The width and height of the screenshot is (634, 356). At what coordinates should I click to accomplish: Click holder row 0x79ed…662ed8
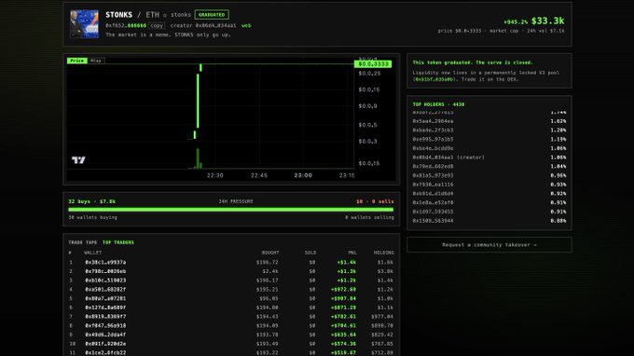coord(489,166)
